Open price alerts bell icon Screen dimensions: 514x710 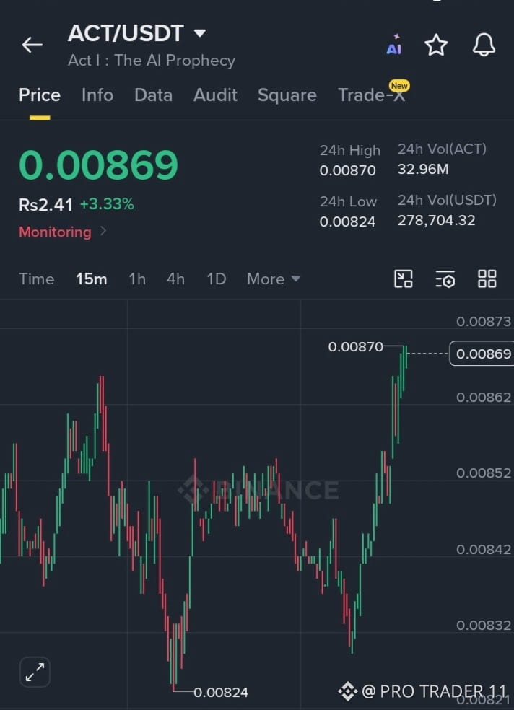pos(484,45)
